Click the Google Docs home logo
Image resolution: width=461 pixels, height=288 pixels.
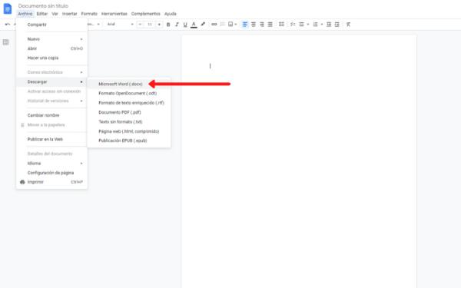[8, 8]
